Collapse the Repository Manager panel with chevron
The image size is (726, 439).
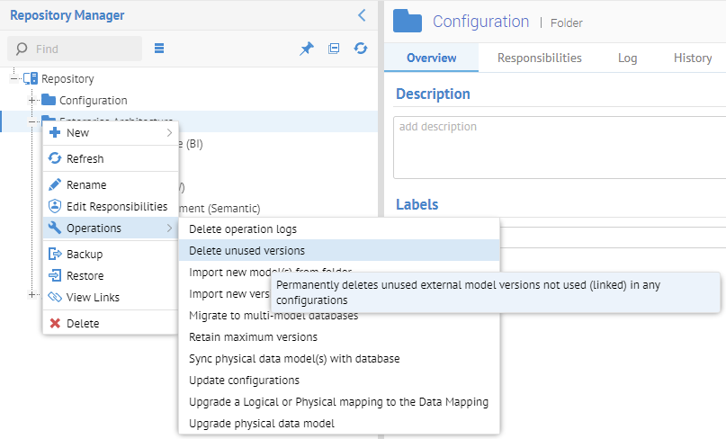362,15
